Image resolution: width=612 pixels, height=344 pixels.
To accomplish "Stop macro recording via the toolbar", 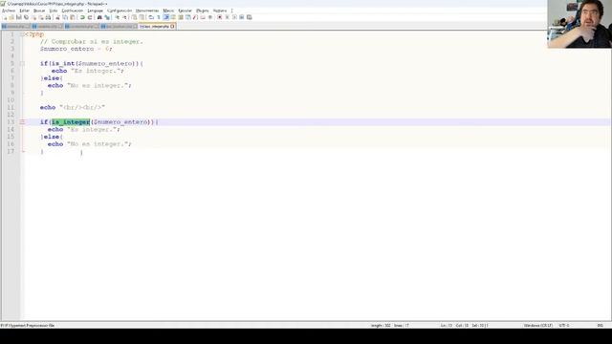I will point(228,17).
